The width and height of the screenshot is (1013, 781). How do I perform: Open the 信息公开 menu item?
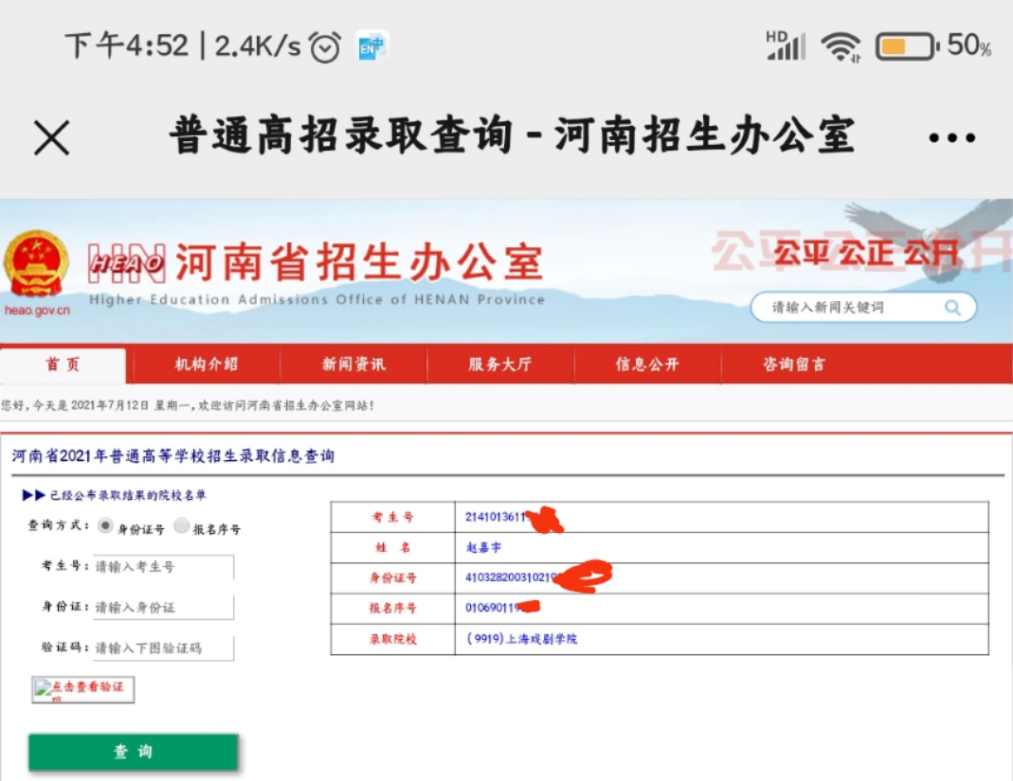point(647,364)
